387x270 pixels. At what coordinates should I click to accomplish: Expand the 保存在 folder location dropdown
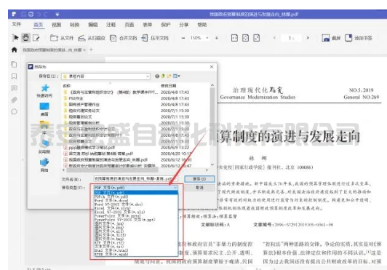pos(148,76)
